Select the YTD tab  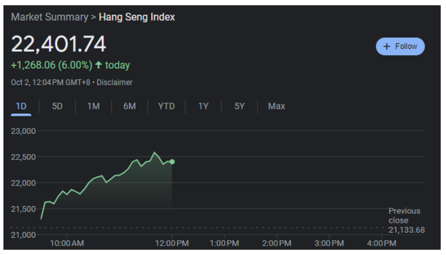pos(166,107)
